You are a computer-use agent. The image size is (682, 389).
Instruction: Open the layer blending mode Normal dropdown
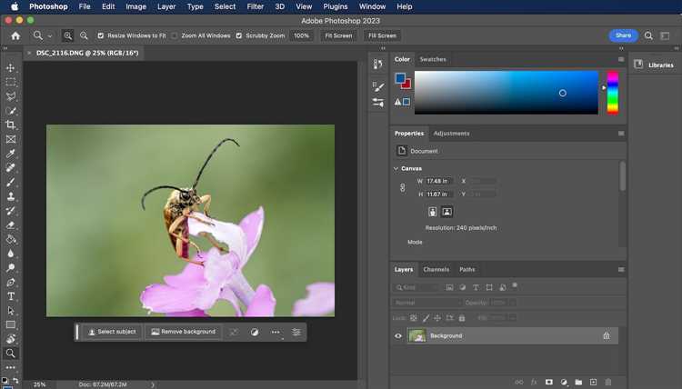click(x=426, y=303)
